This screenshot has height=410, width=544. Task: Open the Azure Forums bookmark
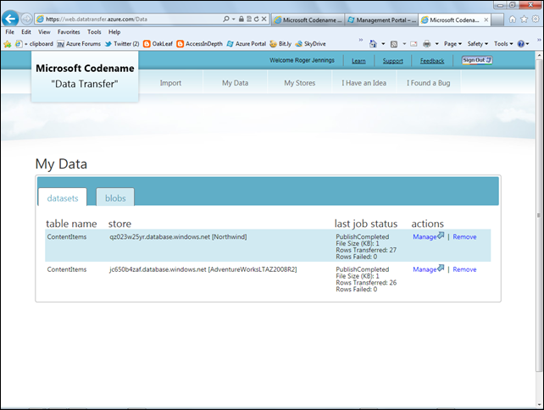[x=79, y=44]
